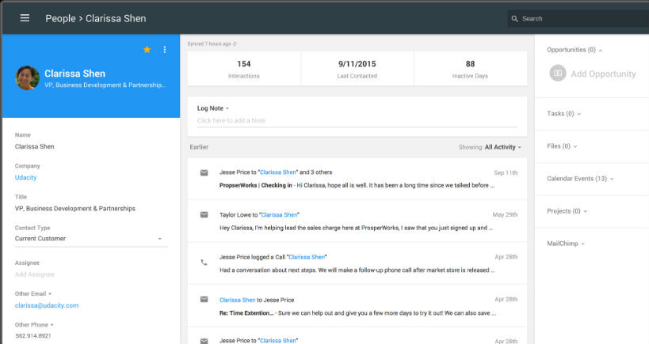Viewport: 649px width, 344px height.
Task: Open the three-dot more options menu
Action: pyautogui.click(x=165, y=50)
